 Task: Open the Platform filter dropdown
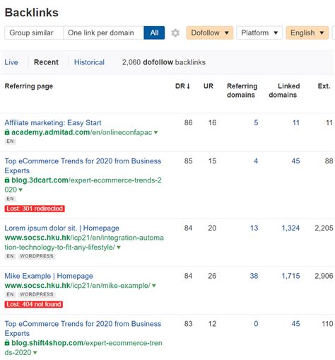pyautogui.click(x=259, y=33)
